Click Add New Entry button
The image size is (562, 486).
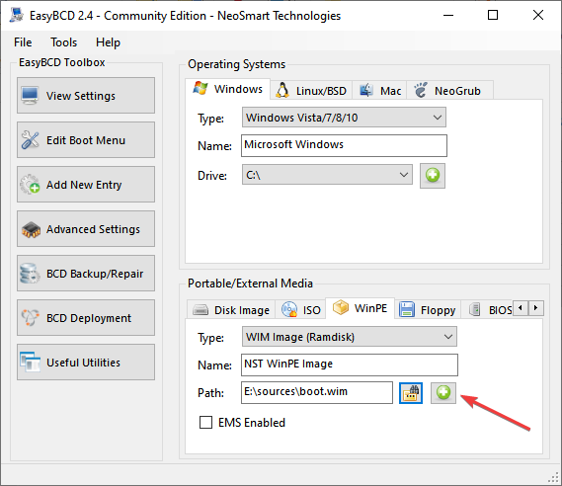coord(86,185)
